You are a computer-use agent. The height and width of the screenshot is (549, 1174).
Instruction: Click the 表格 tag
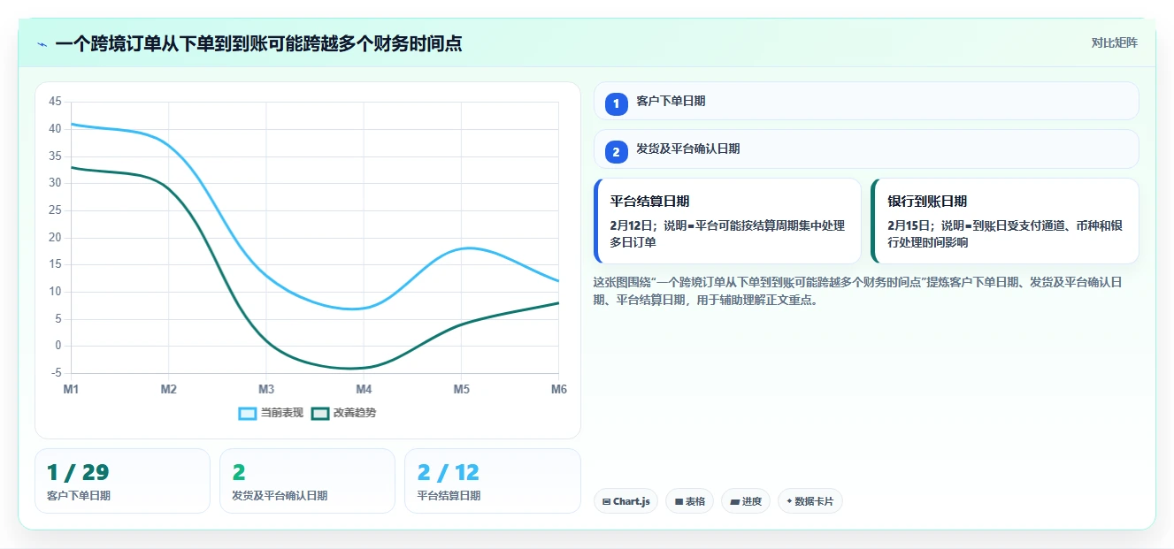tap(690, 501)
